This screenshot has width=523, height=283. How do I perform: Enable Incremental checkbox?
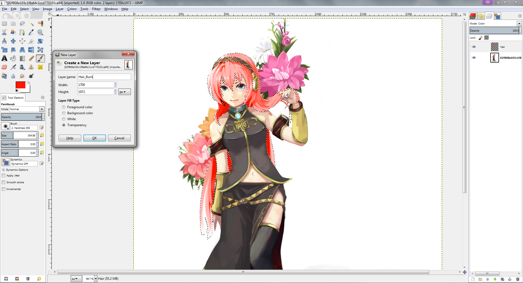point(4,189)
